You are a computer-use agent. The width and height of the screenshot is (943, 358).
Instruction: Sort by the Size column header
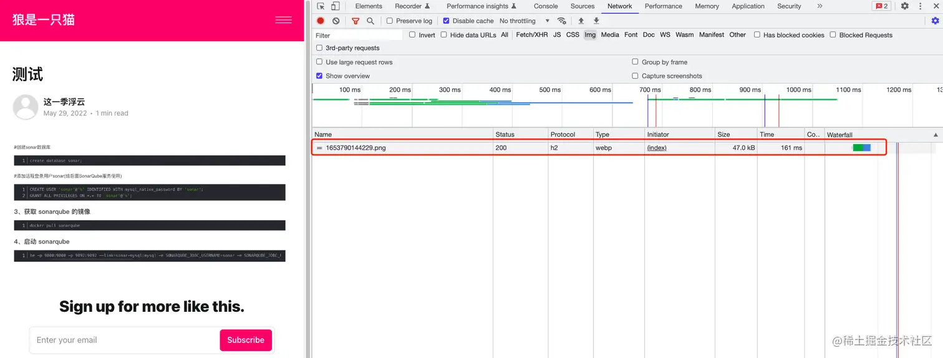(x=736, y=135)
